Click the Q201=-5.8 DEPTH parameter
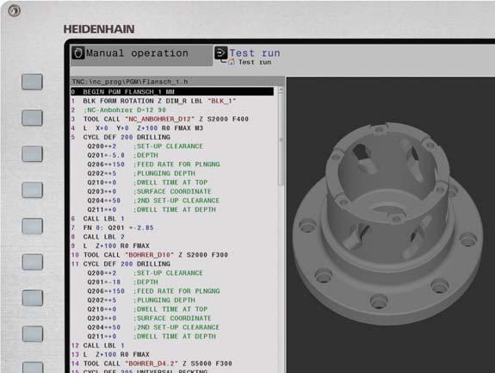Screen dimensions: 495x373 pos(122,155)
